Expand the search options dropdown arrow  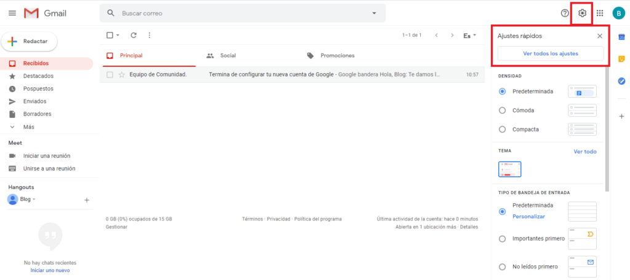pos(374,13)
